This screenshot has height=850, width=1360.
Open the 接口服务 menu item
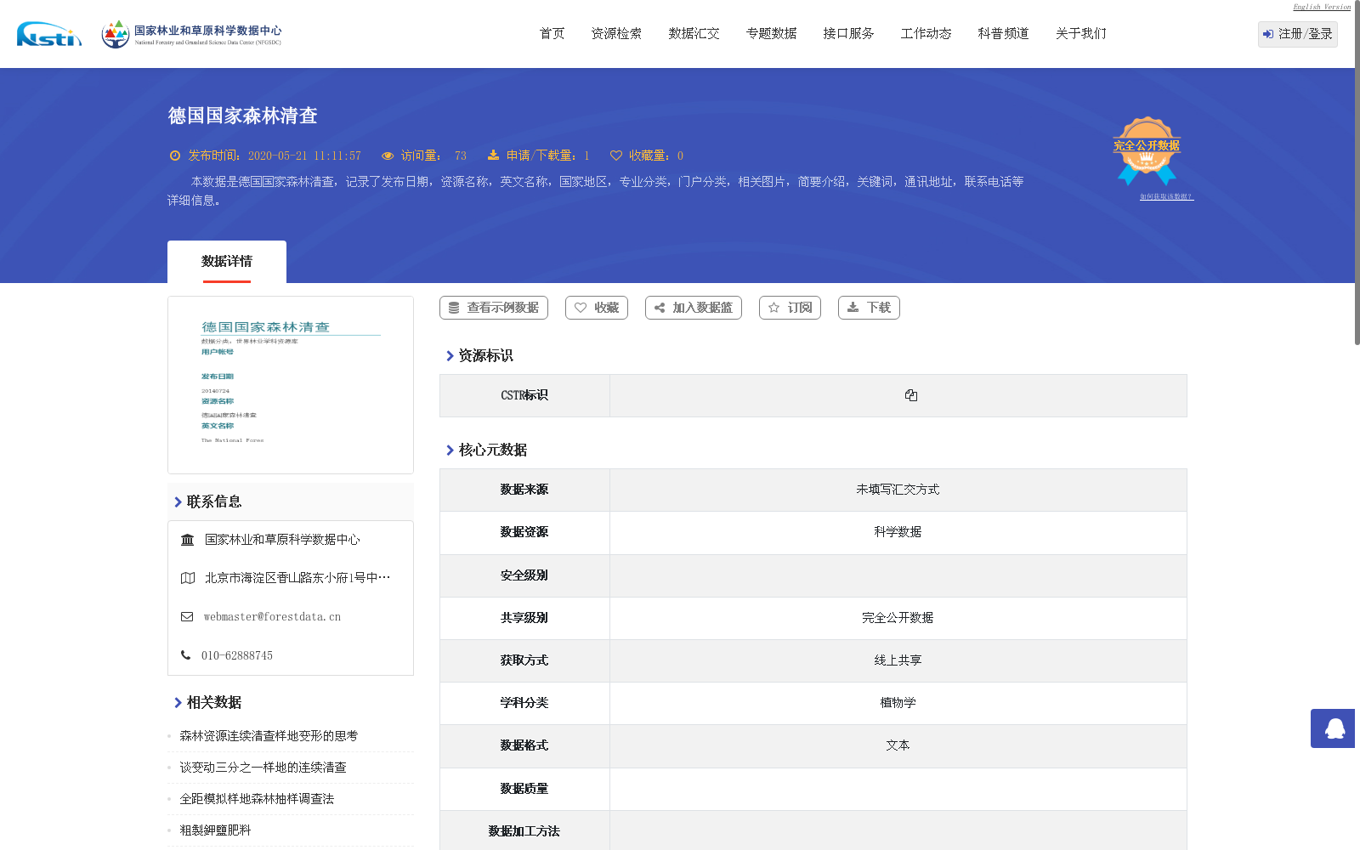tap(849, 33)
